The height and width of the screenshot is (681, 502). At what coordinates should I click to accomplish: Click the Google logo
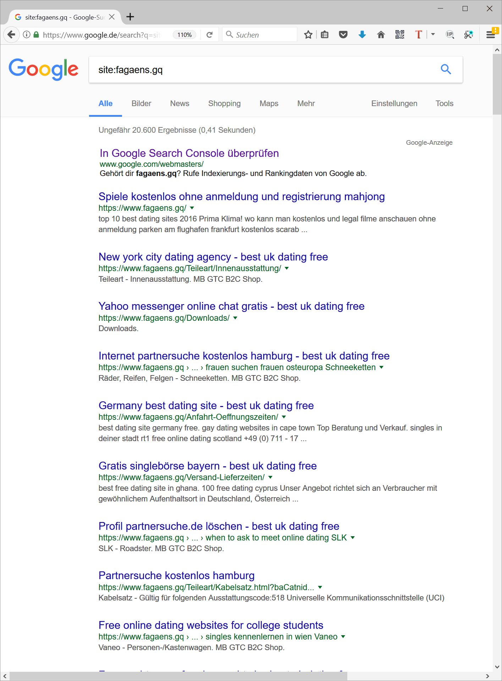click(43, 69)
